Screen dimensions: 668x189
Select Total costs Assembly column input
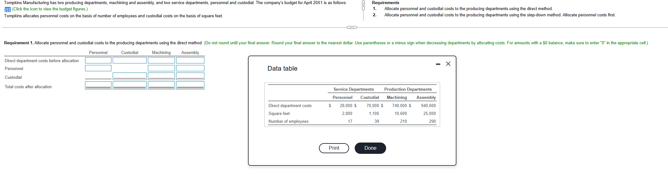coord(190,85)
